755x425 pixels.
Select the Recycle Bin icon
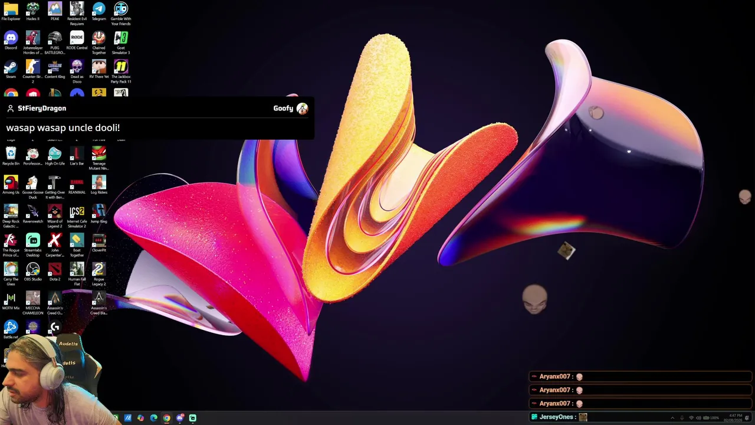(11, 156)
